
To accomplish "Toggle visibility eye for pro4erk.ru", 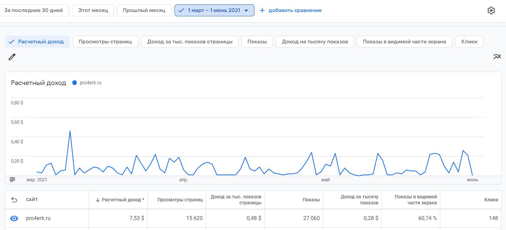I will pos(14,218).
